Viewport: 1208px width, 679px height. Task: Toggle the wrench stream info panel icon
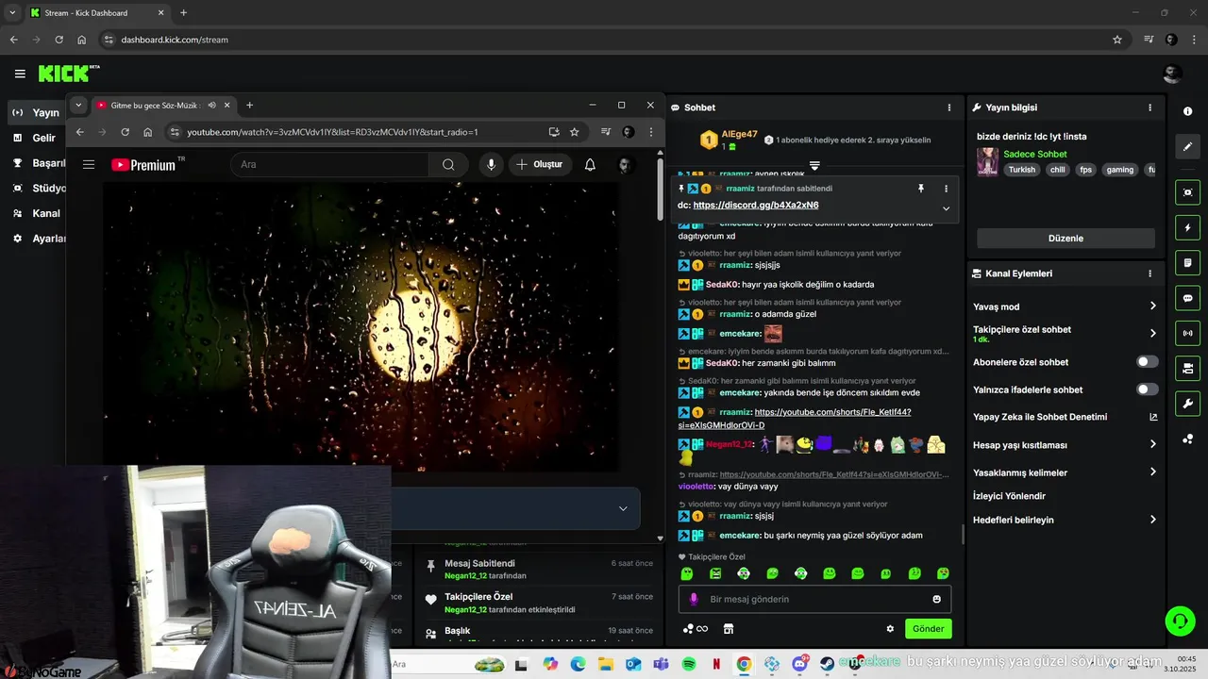point(1187,404)
